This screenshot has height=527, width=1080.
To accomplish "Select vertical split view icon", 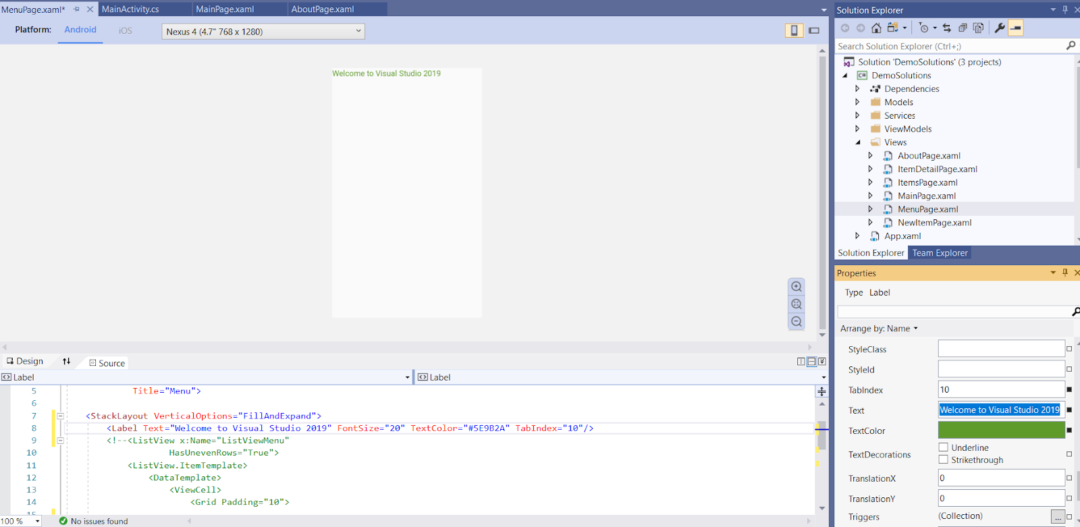I will (801, 362).
